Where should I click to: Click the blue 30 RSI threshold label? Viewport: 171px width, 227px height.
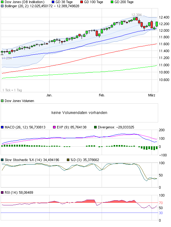point(161,213)
